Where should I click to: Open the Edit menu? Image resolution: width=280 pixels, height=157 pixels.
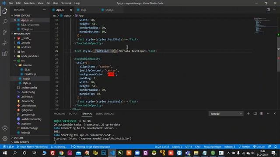pos(18,3)
